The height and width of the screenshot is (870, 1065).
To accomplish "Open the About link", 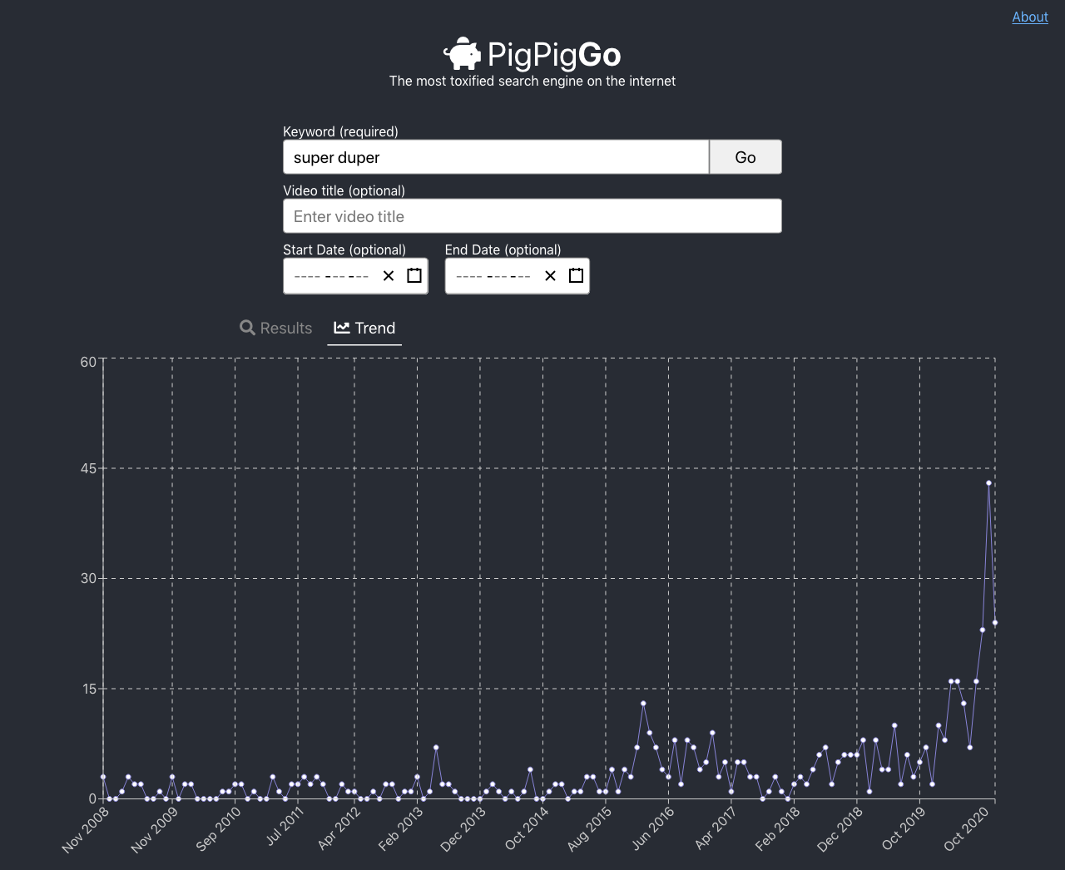I will [x=1030, y=17].
